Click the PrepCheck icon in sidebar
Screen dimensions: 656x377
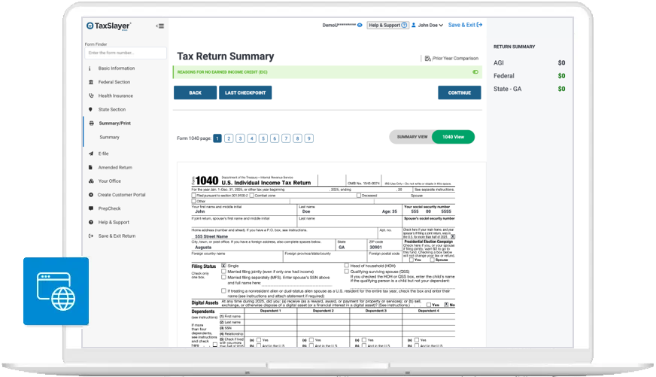point(91,208)
